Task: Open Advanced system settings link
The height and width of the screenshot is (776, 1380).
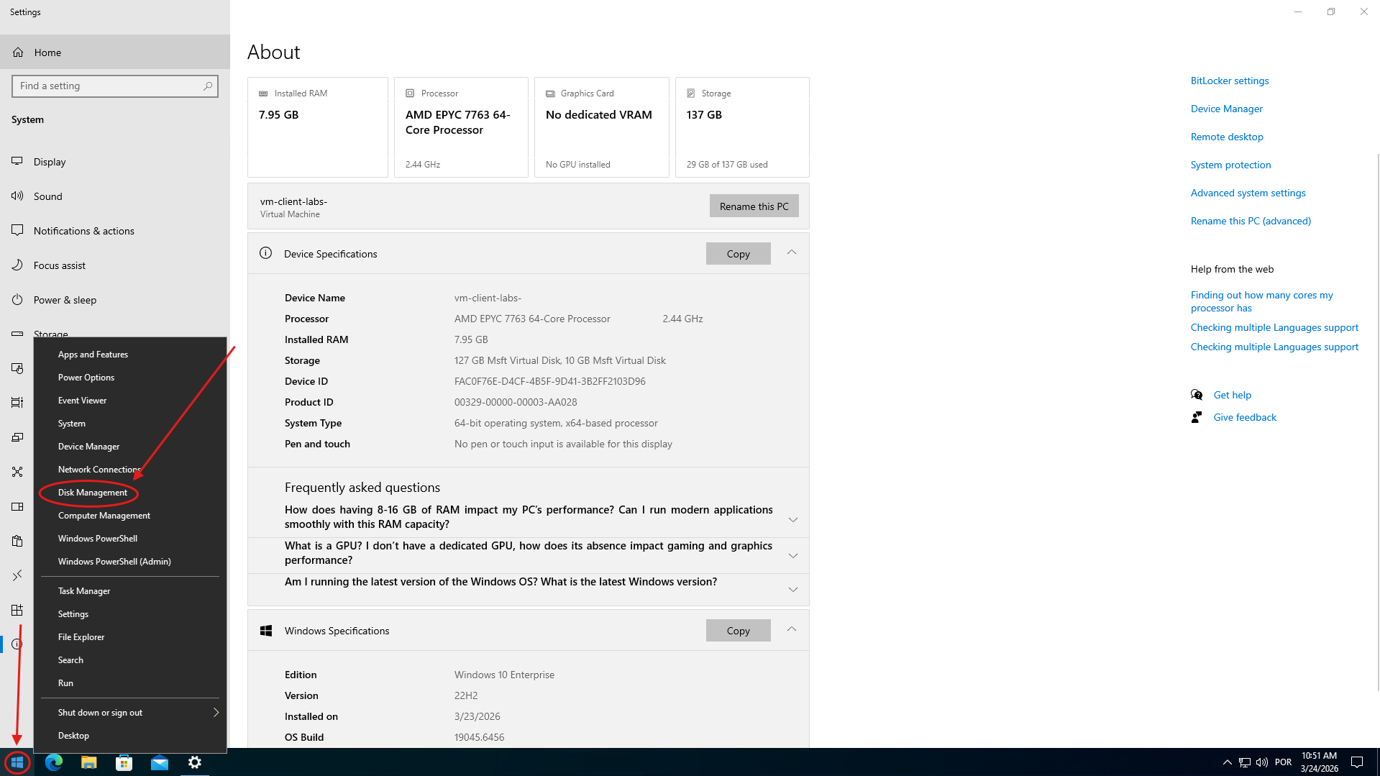Action: tap(1248, 193)
